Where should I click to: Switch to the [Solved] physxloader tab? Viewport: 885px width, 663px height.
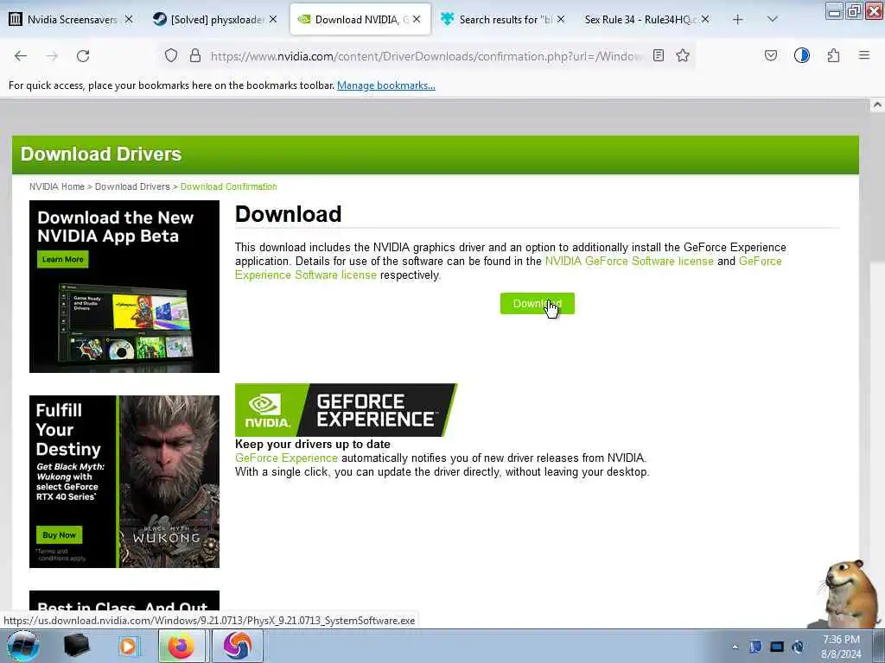click(214, 20)
